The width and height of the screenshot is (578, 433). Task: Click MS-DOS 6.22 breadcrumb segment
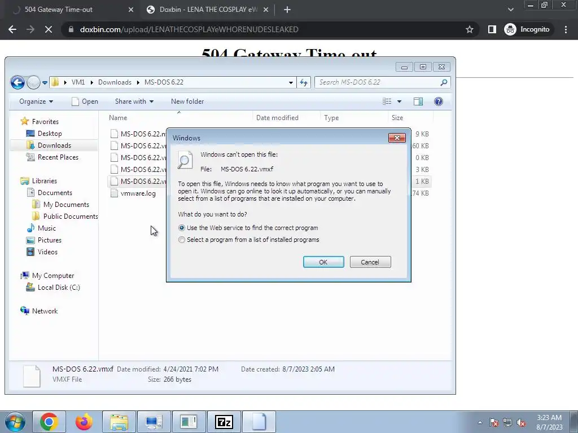tap(164, 82)
